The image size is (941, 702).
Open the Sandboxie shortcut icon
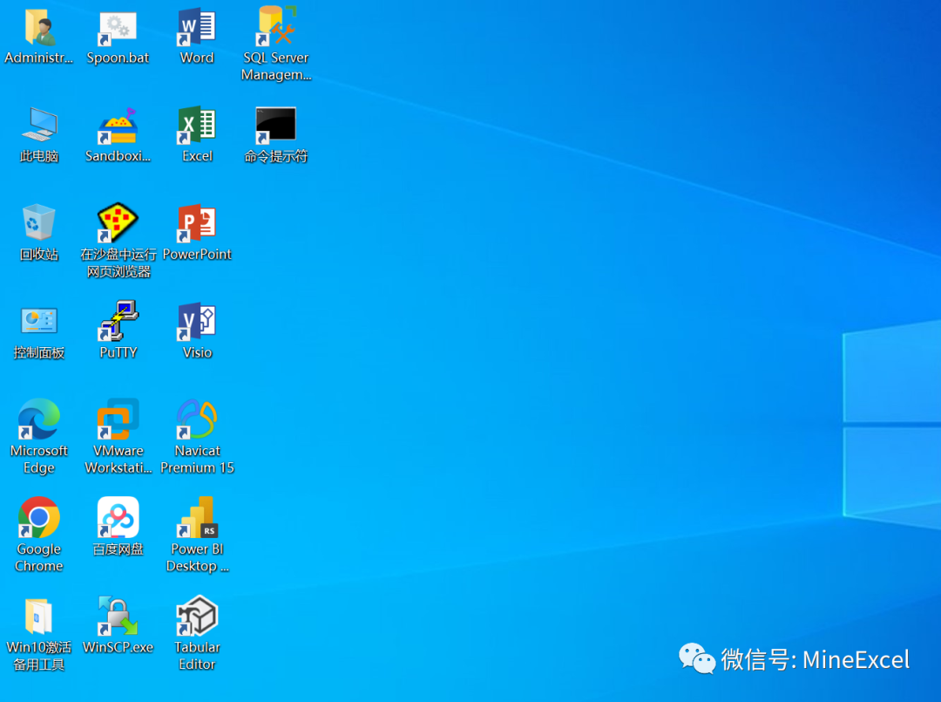coord(118,126)
